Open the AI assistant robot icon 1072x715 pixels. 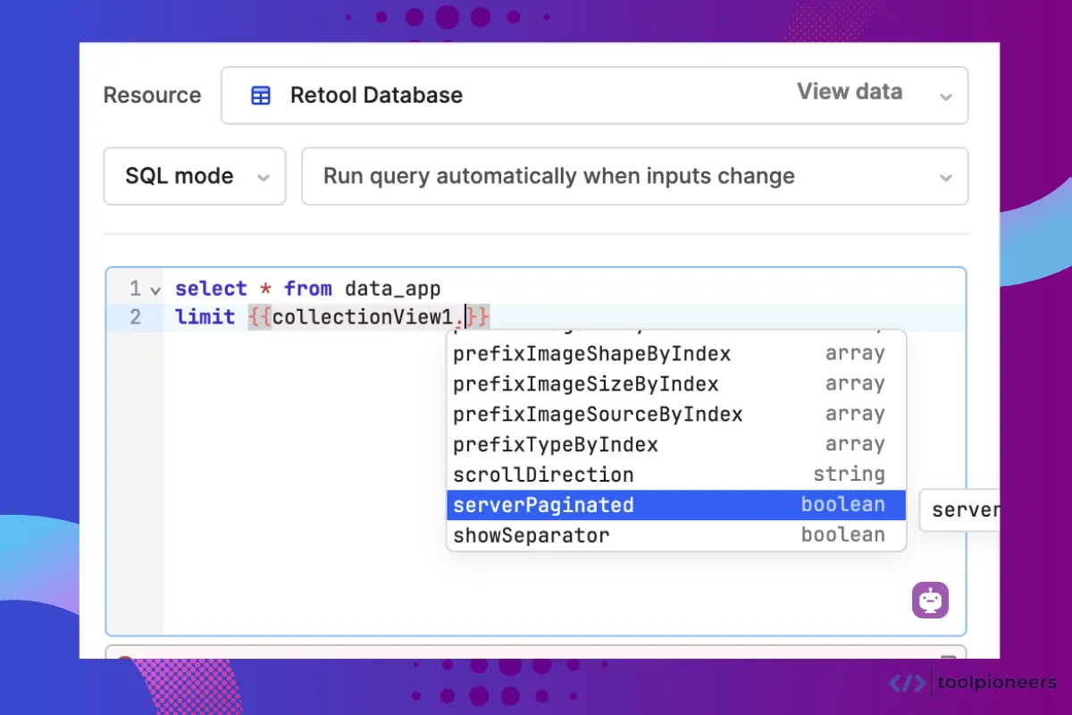coord(930,600)
